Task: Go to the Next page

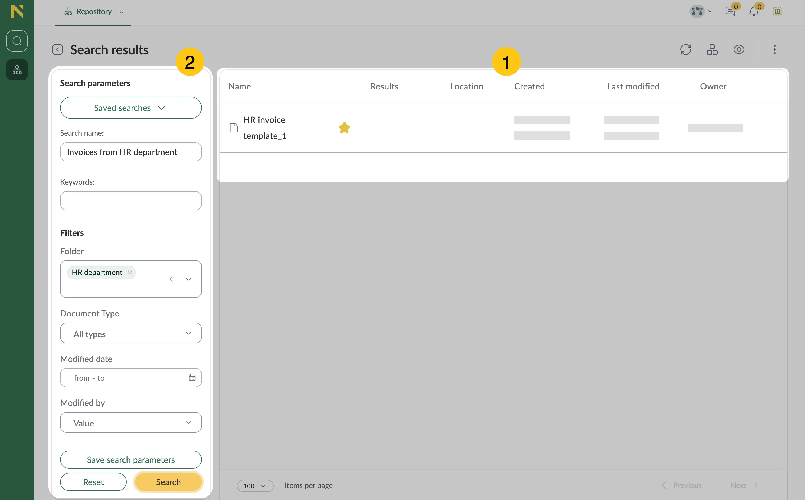Action: point(744,485)
